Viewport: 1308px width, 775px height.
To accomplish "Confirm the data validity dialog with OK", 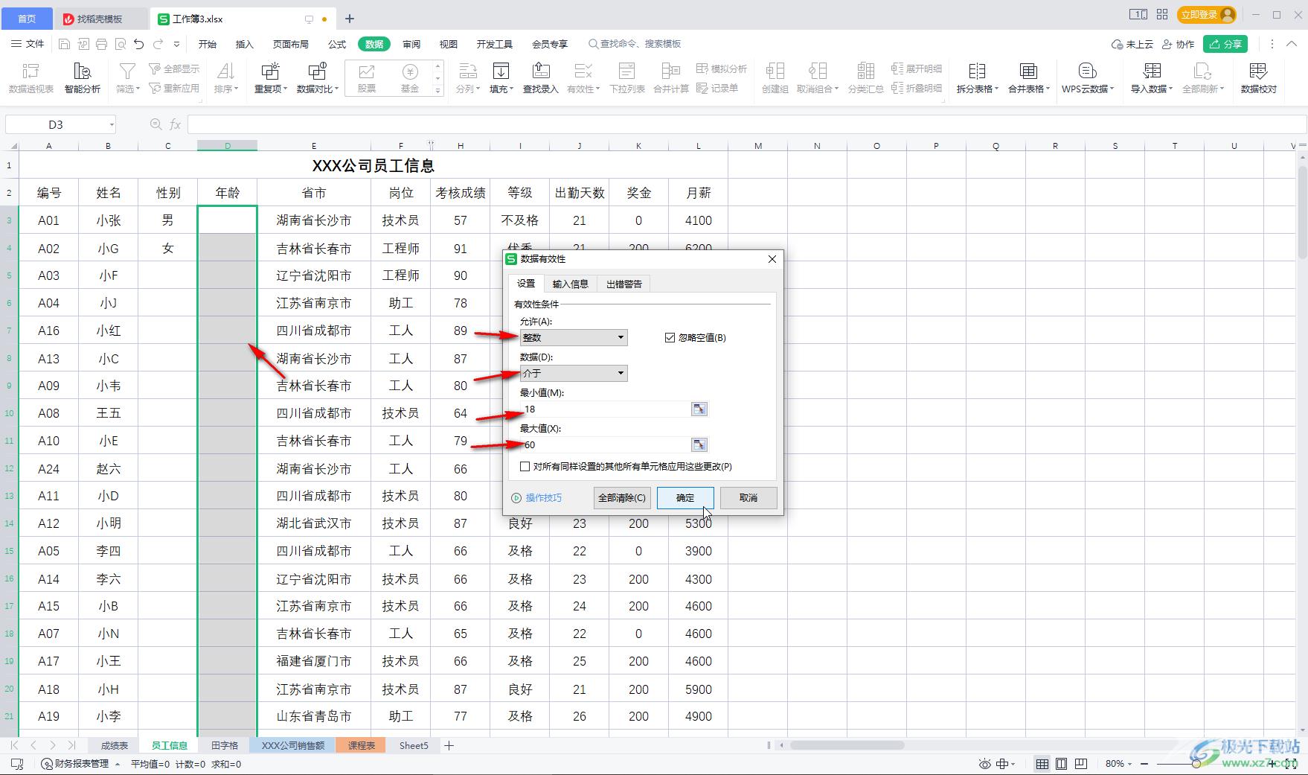I will tap(685, 498).
